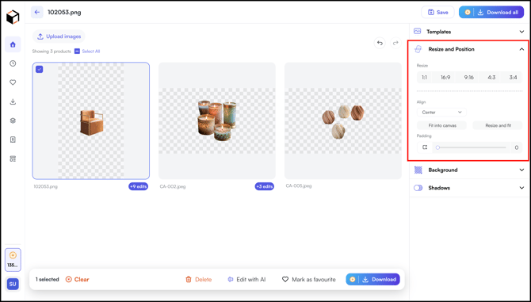
Task: Click the bottom bar Download button
Action: (372, 279)
